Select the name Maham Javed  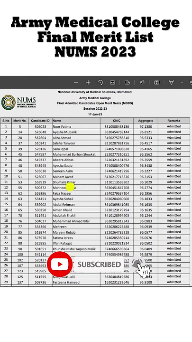63,177
